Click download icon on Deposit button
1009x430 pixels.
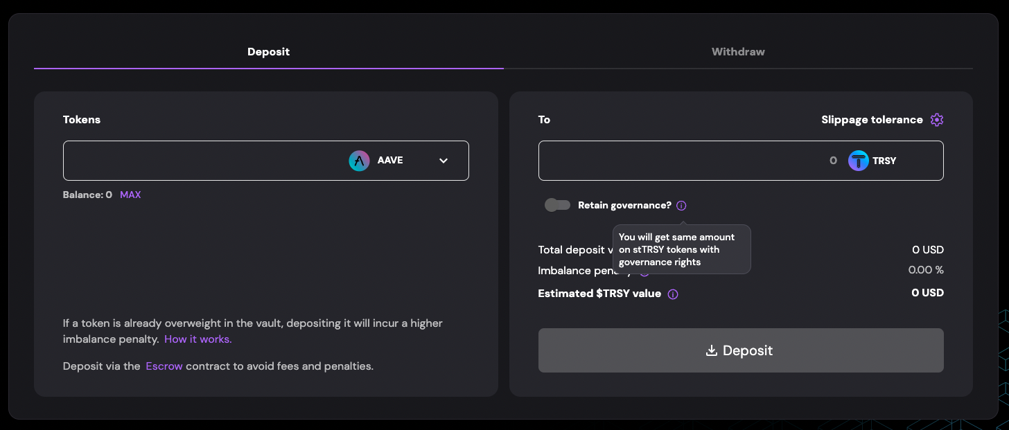click(711, 350)
